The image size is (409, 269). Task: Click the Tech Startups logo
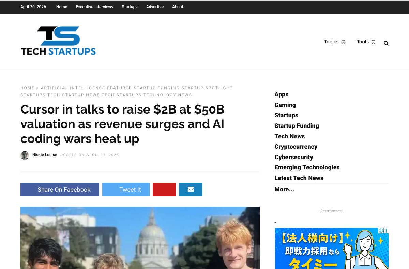tap(58, 41)
